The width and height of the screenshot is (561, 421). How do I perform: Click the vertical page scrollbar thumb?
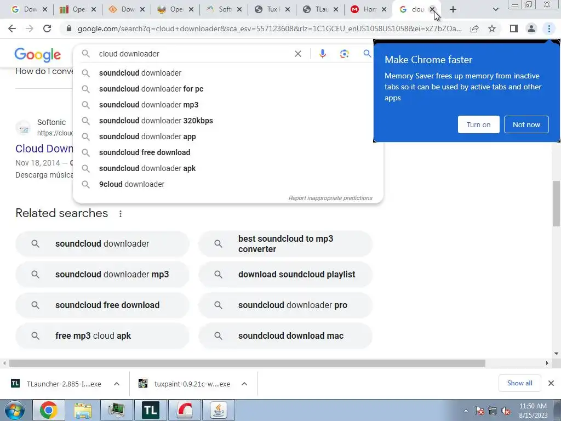click(x=556, y=203)
